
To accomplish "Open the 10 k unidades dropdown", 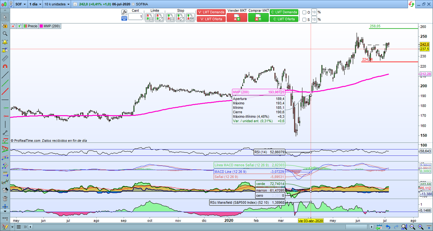I will point(56,4).
